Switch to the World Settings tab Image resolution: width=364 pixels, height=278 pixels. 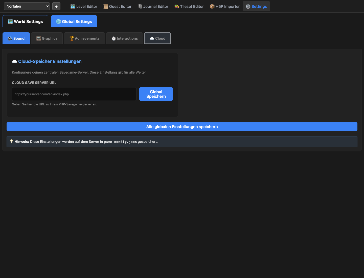point(25,21)
